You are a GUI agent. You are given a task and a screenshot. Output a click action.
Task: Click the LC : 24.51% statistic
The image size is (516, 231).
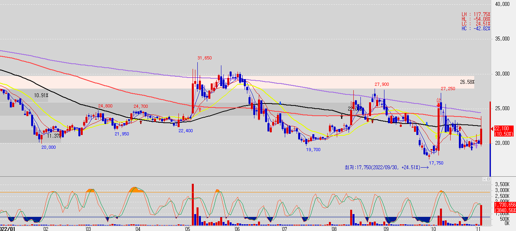coord(476,24)
